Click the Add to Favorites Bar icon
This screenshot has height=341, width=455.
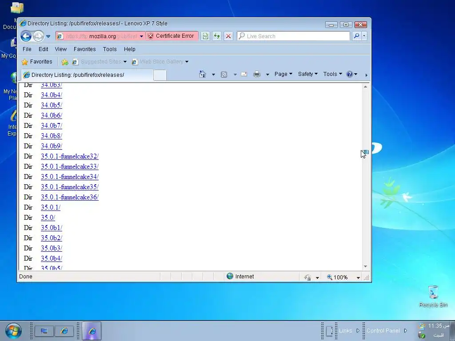(65, 62)
